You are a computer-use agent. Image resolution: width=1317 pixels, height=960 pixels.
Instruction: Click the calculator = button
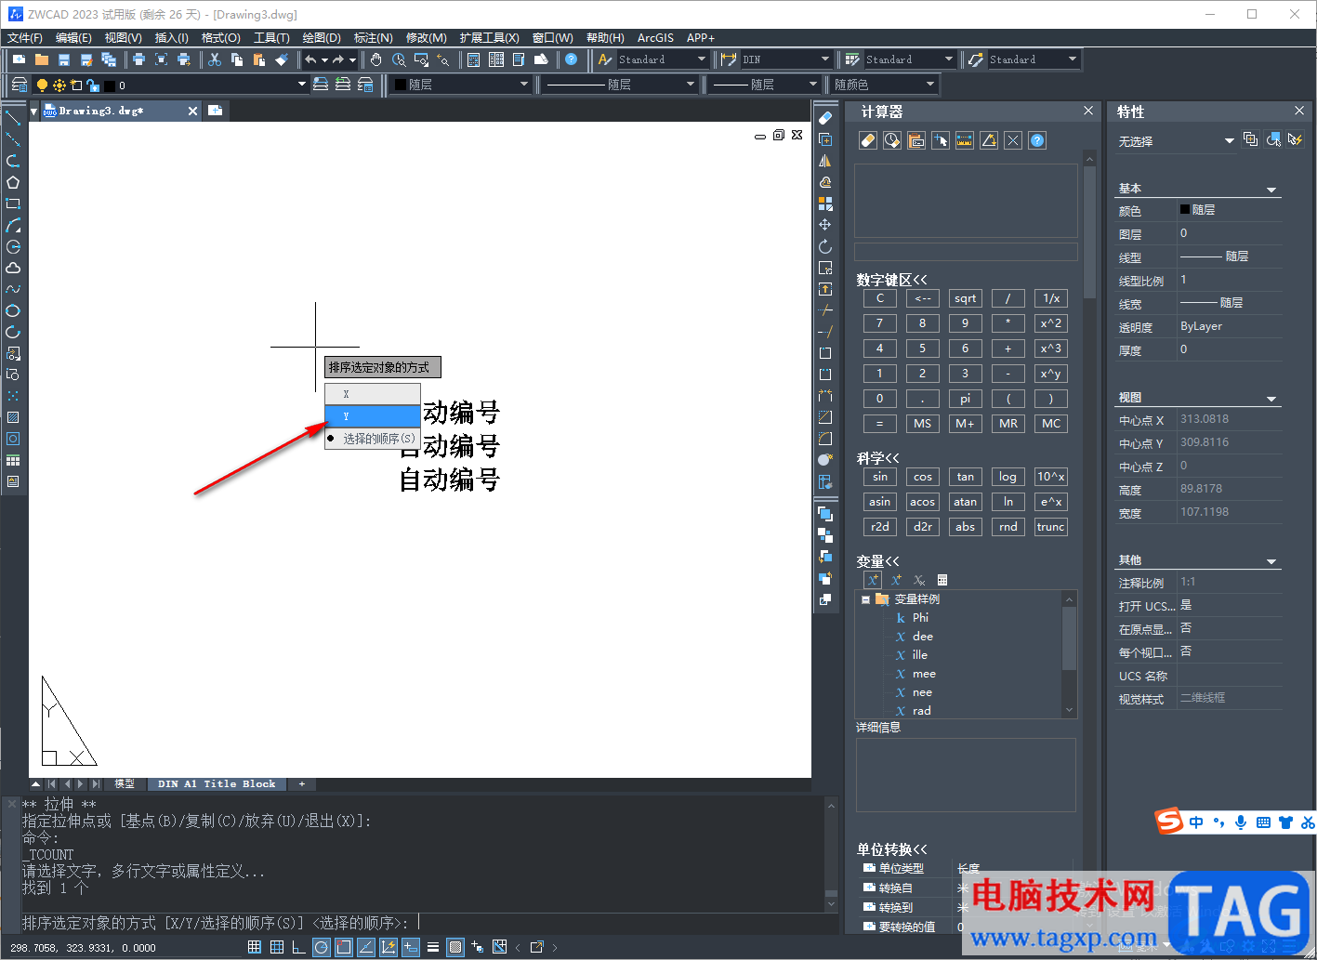coord(879,423)
